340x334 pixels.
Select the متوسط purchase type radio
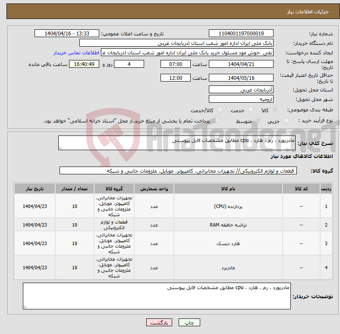(x=258, y=120)
